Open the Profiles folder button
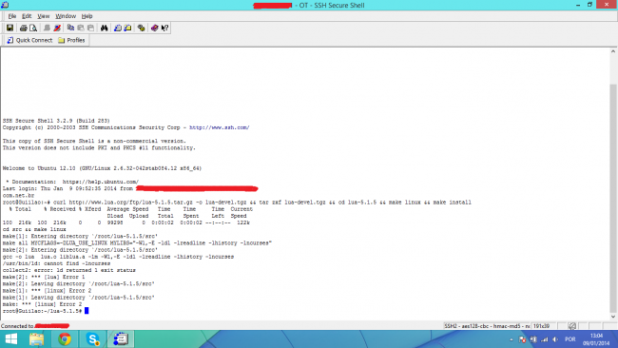The width and height of the screenshot is (618, 348). [71, 40]
